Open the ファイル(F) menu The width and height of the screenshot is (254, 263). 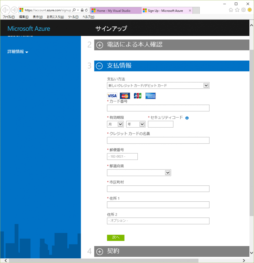pyautogui.click(x=9, y=17)
